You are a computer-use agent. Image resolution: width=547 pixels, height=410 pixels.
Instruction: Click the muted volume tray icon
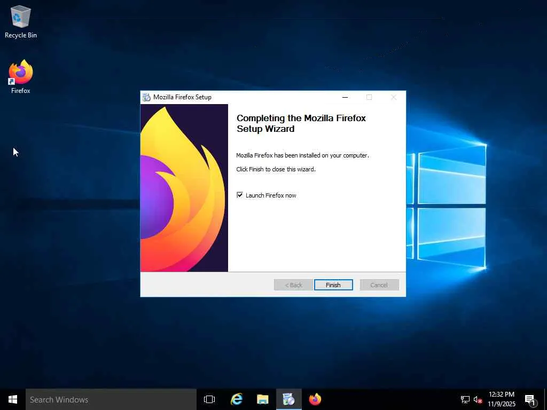click(x=478, y=399)
